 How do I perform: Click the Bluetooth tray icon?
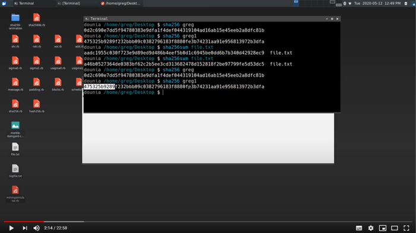click(x=345, y=4)
